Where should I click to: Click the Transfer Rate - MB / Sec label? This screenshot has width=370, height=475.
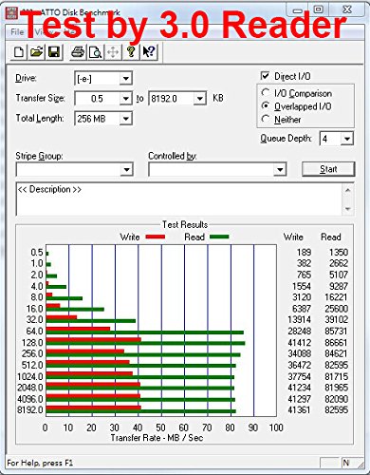[157, 438]
